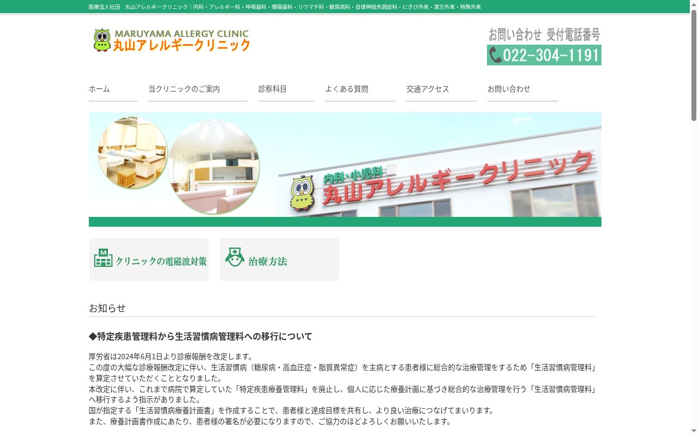Click the お問い合わせ 受付電話番号 label
Screen dimensions: 698x436
pyautogui.click(x=544, y=35)
